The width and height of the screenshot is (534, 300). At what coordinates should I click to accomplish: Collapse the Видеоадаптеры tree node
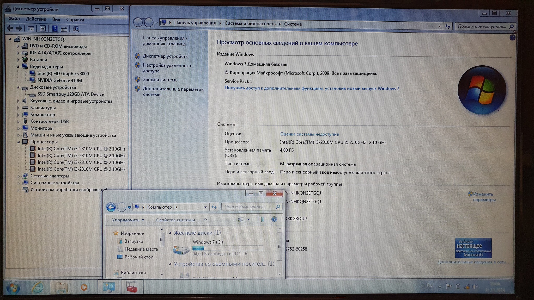18,67
